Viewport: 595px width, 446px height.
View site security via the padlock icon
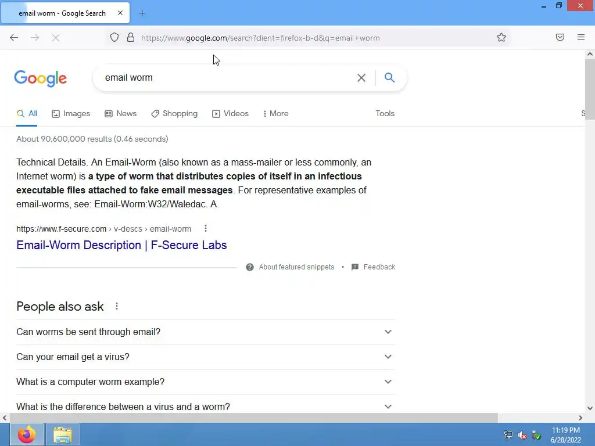131,37
